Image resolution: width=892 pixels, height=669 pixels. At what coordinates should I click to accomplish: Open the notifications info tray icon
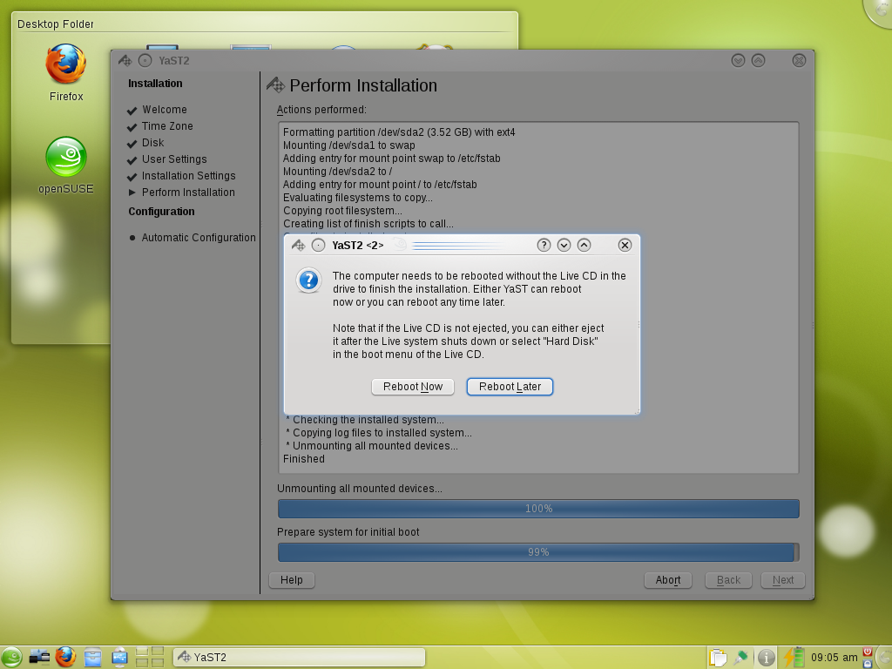pyautogui.click(x=767, y=658)
